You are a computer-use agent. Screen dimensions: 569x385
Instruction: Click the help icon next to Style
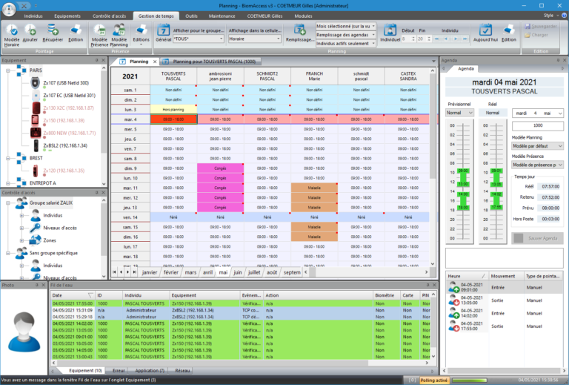pyautogui.click(x=564, y=16)
